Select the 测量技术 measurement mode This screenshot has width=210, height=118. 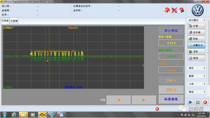click(196, 45)
